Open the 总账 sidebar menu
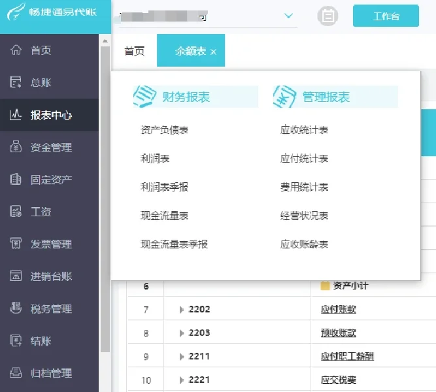Viewport: 436px width, 392px height. coord(49,82)
